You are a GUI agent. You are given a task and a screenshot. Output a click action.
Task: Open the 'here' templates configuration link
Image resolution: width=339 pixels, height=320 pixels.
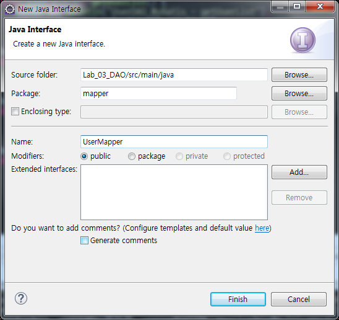pyautogui.click(x=262, y=228)
